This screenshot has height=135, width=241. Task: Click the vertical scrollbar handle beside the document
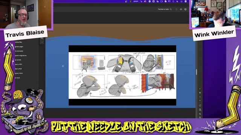click(x=197, y=72)
